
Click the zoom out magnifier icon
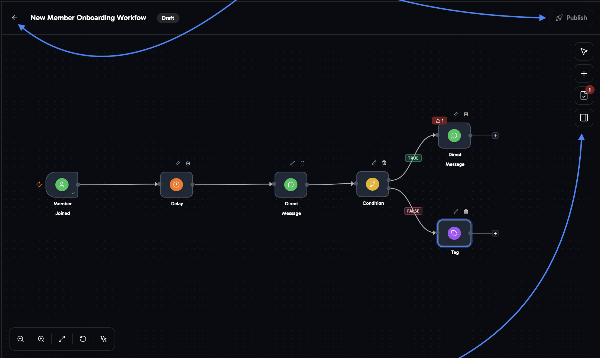[21, 339]
